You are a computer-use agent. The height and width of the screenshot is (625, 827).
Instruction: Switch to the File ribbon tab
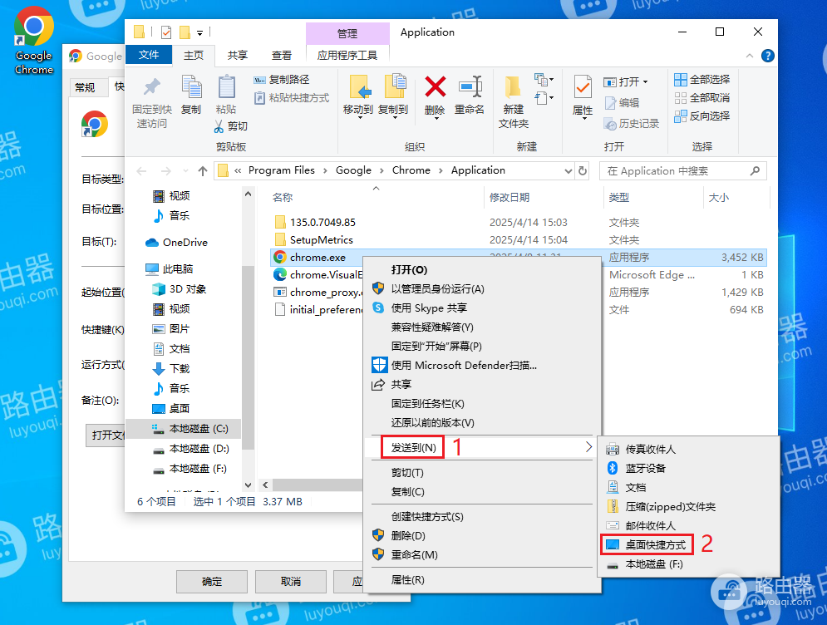pyautogui.click(x=149, y=55)
